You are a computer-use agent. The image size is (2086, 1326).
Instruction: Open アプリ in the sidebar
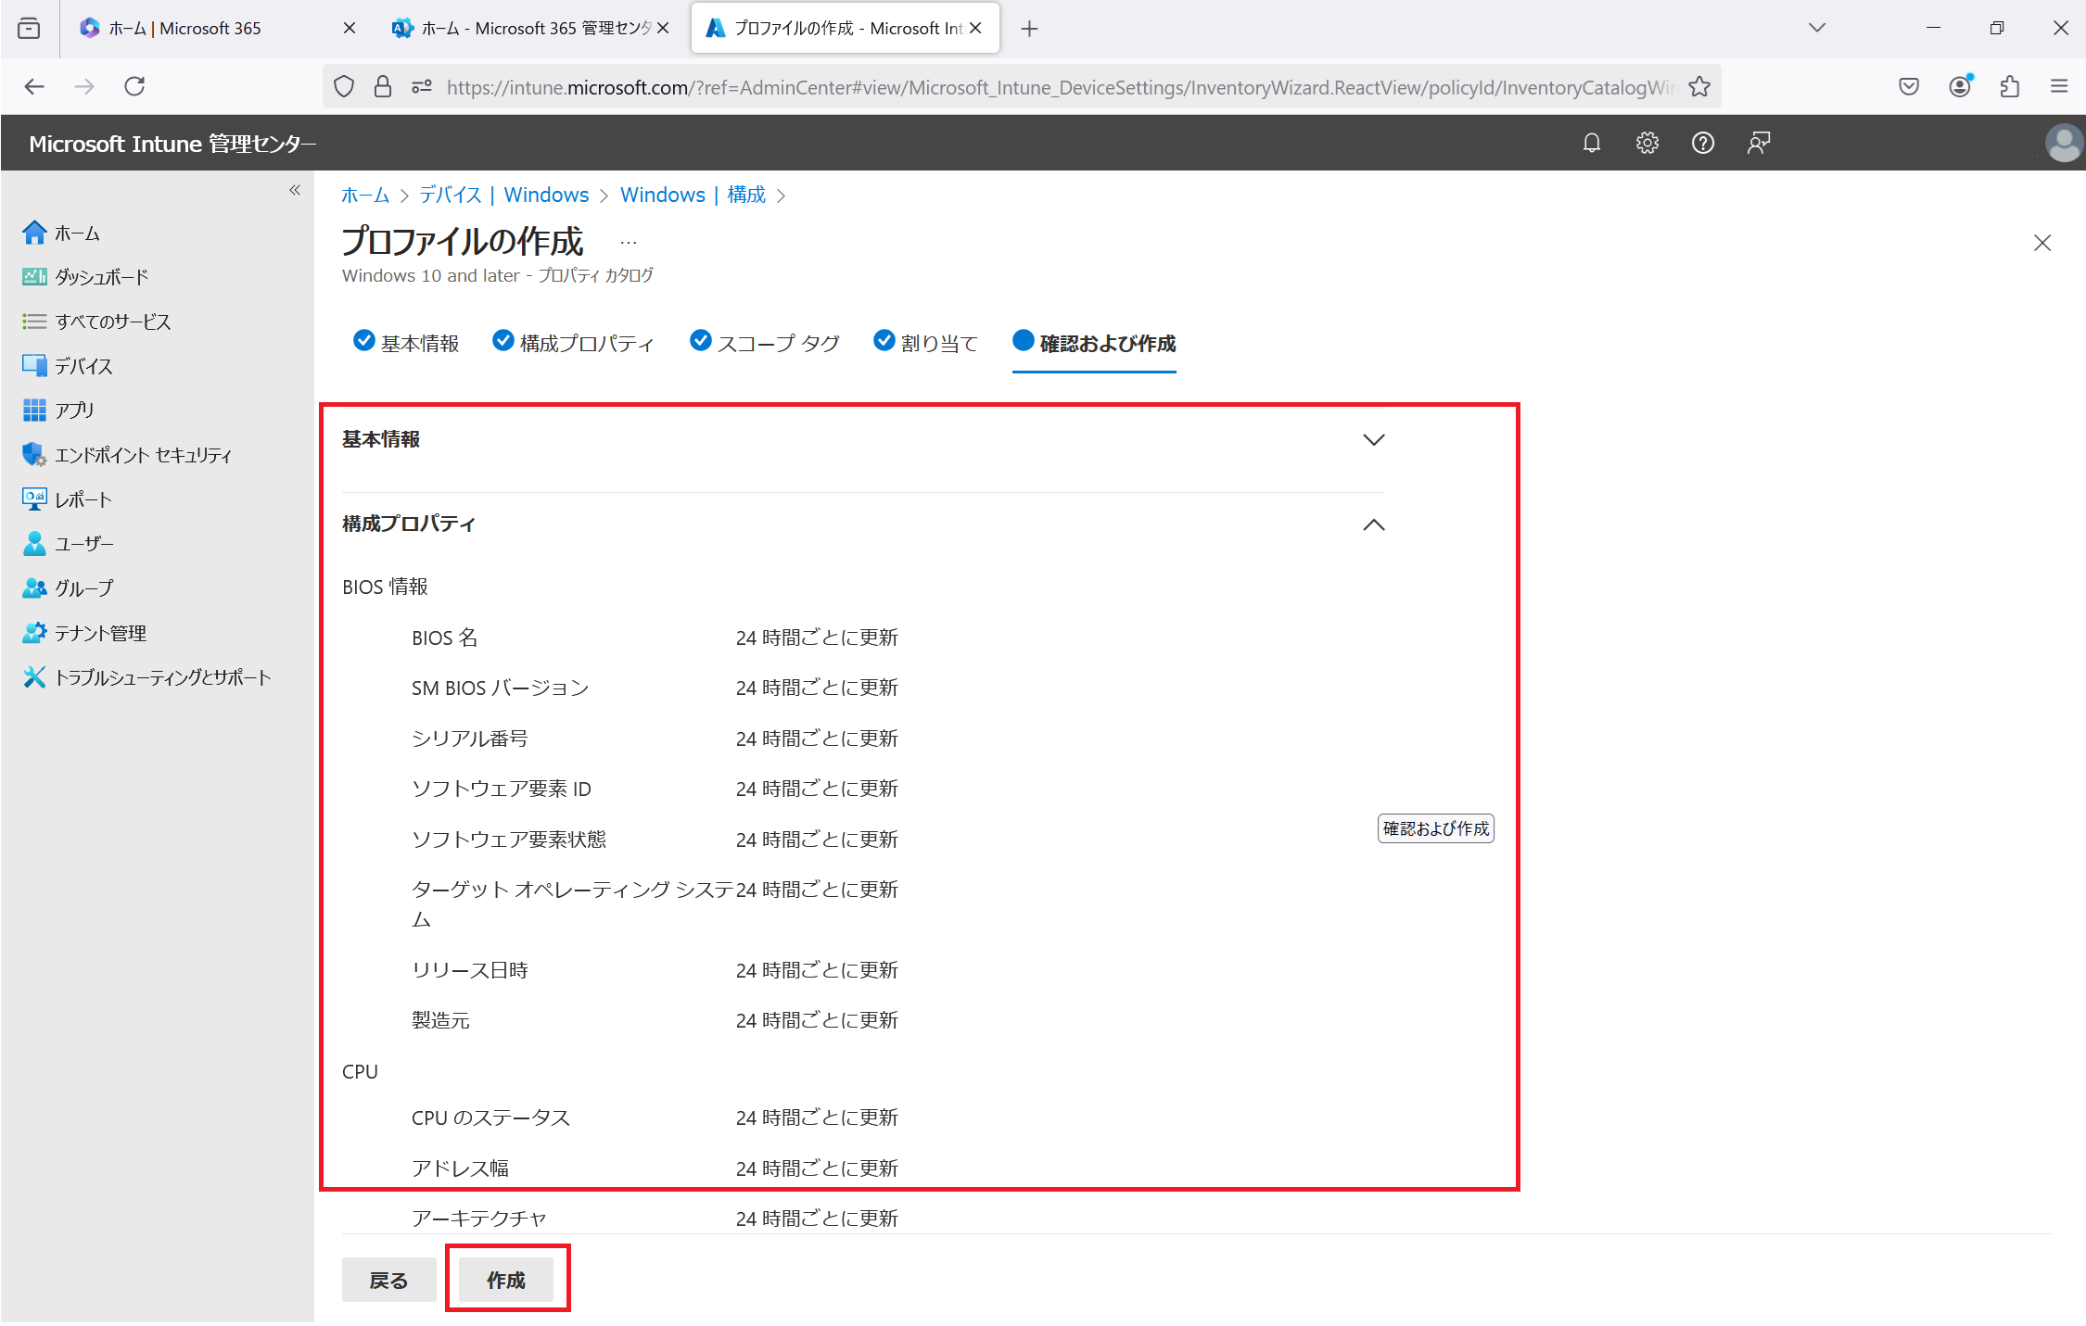pyautogui.click(x=58, y=410)
